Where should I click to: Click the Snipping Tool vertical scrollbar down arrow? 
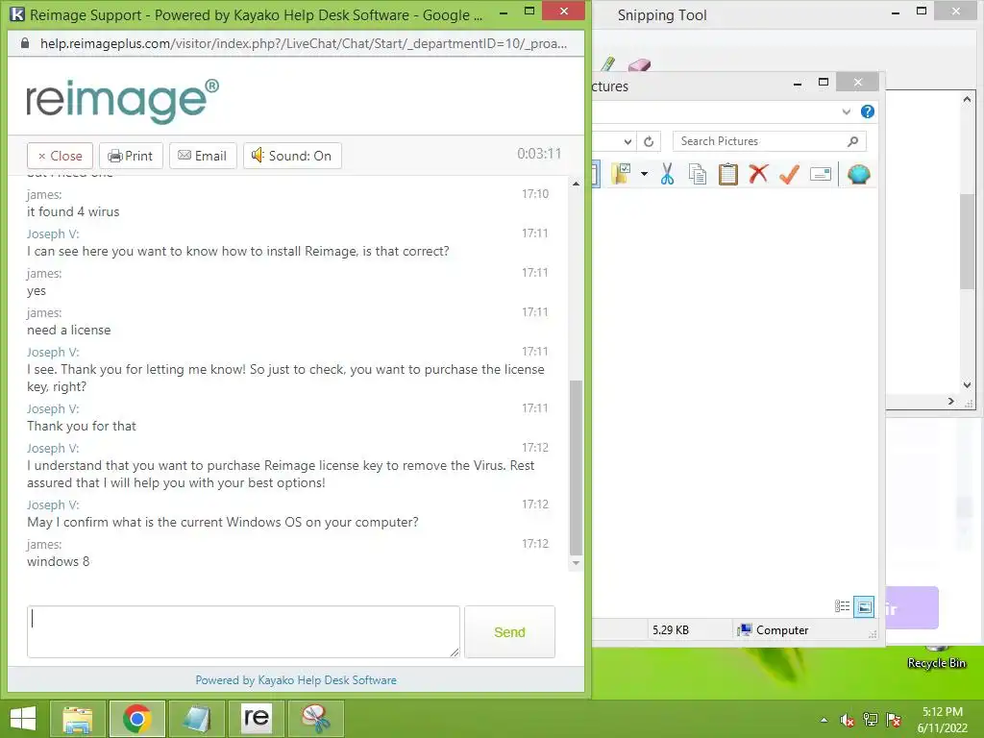tap(967, 384)
